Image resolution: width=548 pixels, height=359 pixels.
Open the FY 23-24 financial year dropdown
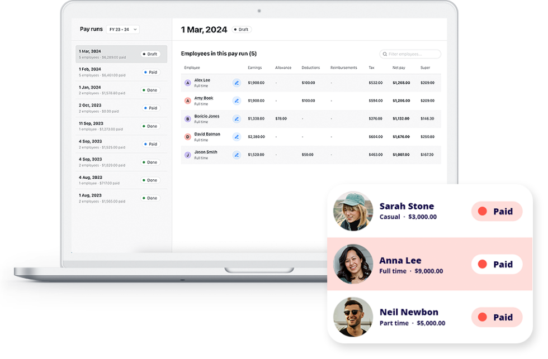coord(122,29)
